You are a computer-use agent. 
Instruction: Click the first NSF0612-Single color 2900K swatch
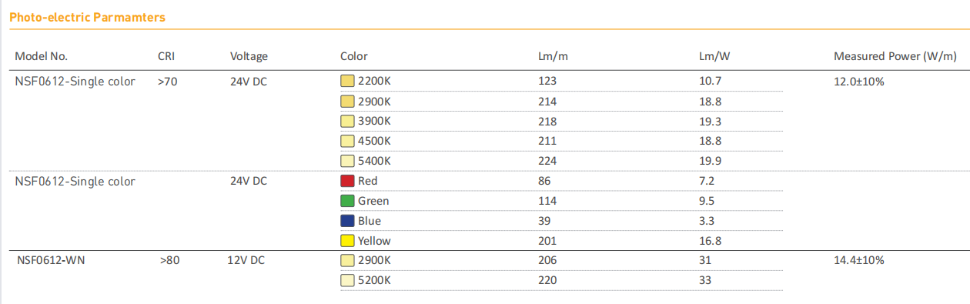coord(347,101)
